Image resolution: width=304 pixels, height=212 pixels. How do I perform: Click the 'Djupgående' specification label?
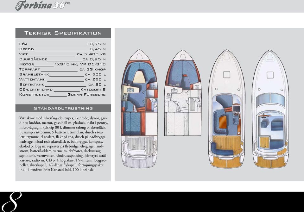click(33, 59)
